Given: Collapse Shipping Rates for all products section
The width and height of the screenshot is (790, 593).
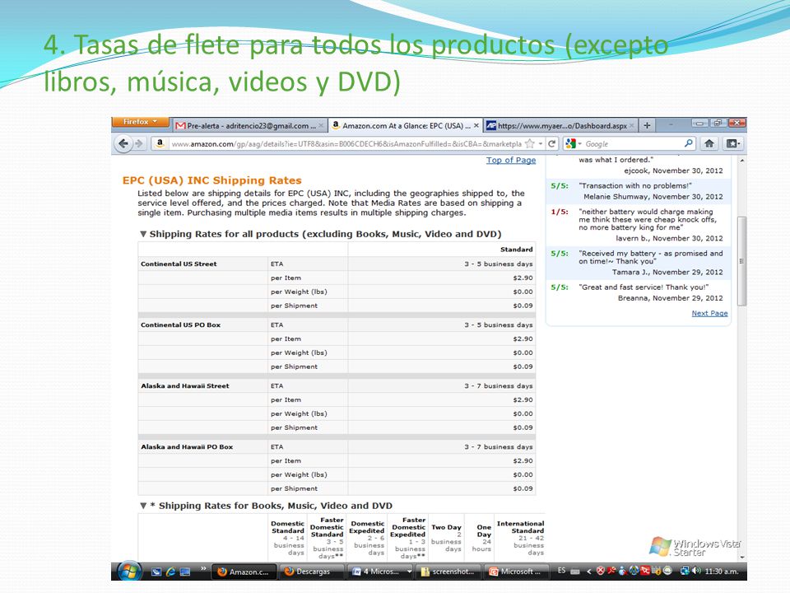Looking at the screenshot, I should tap(143, 234).
